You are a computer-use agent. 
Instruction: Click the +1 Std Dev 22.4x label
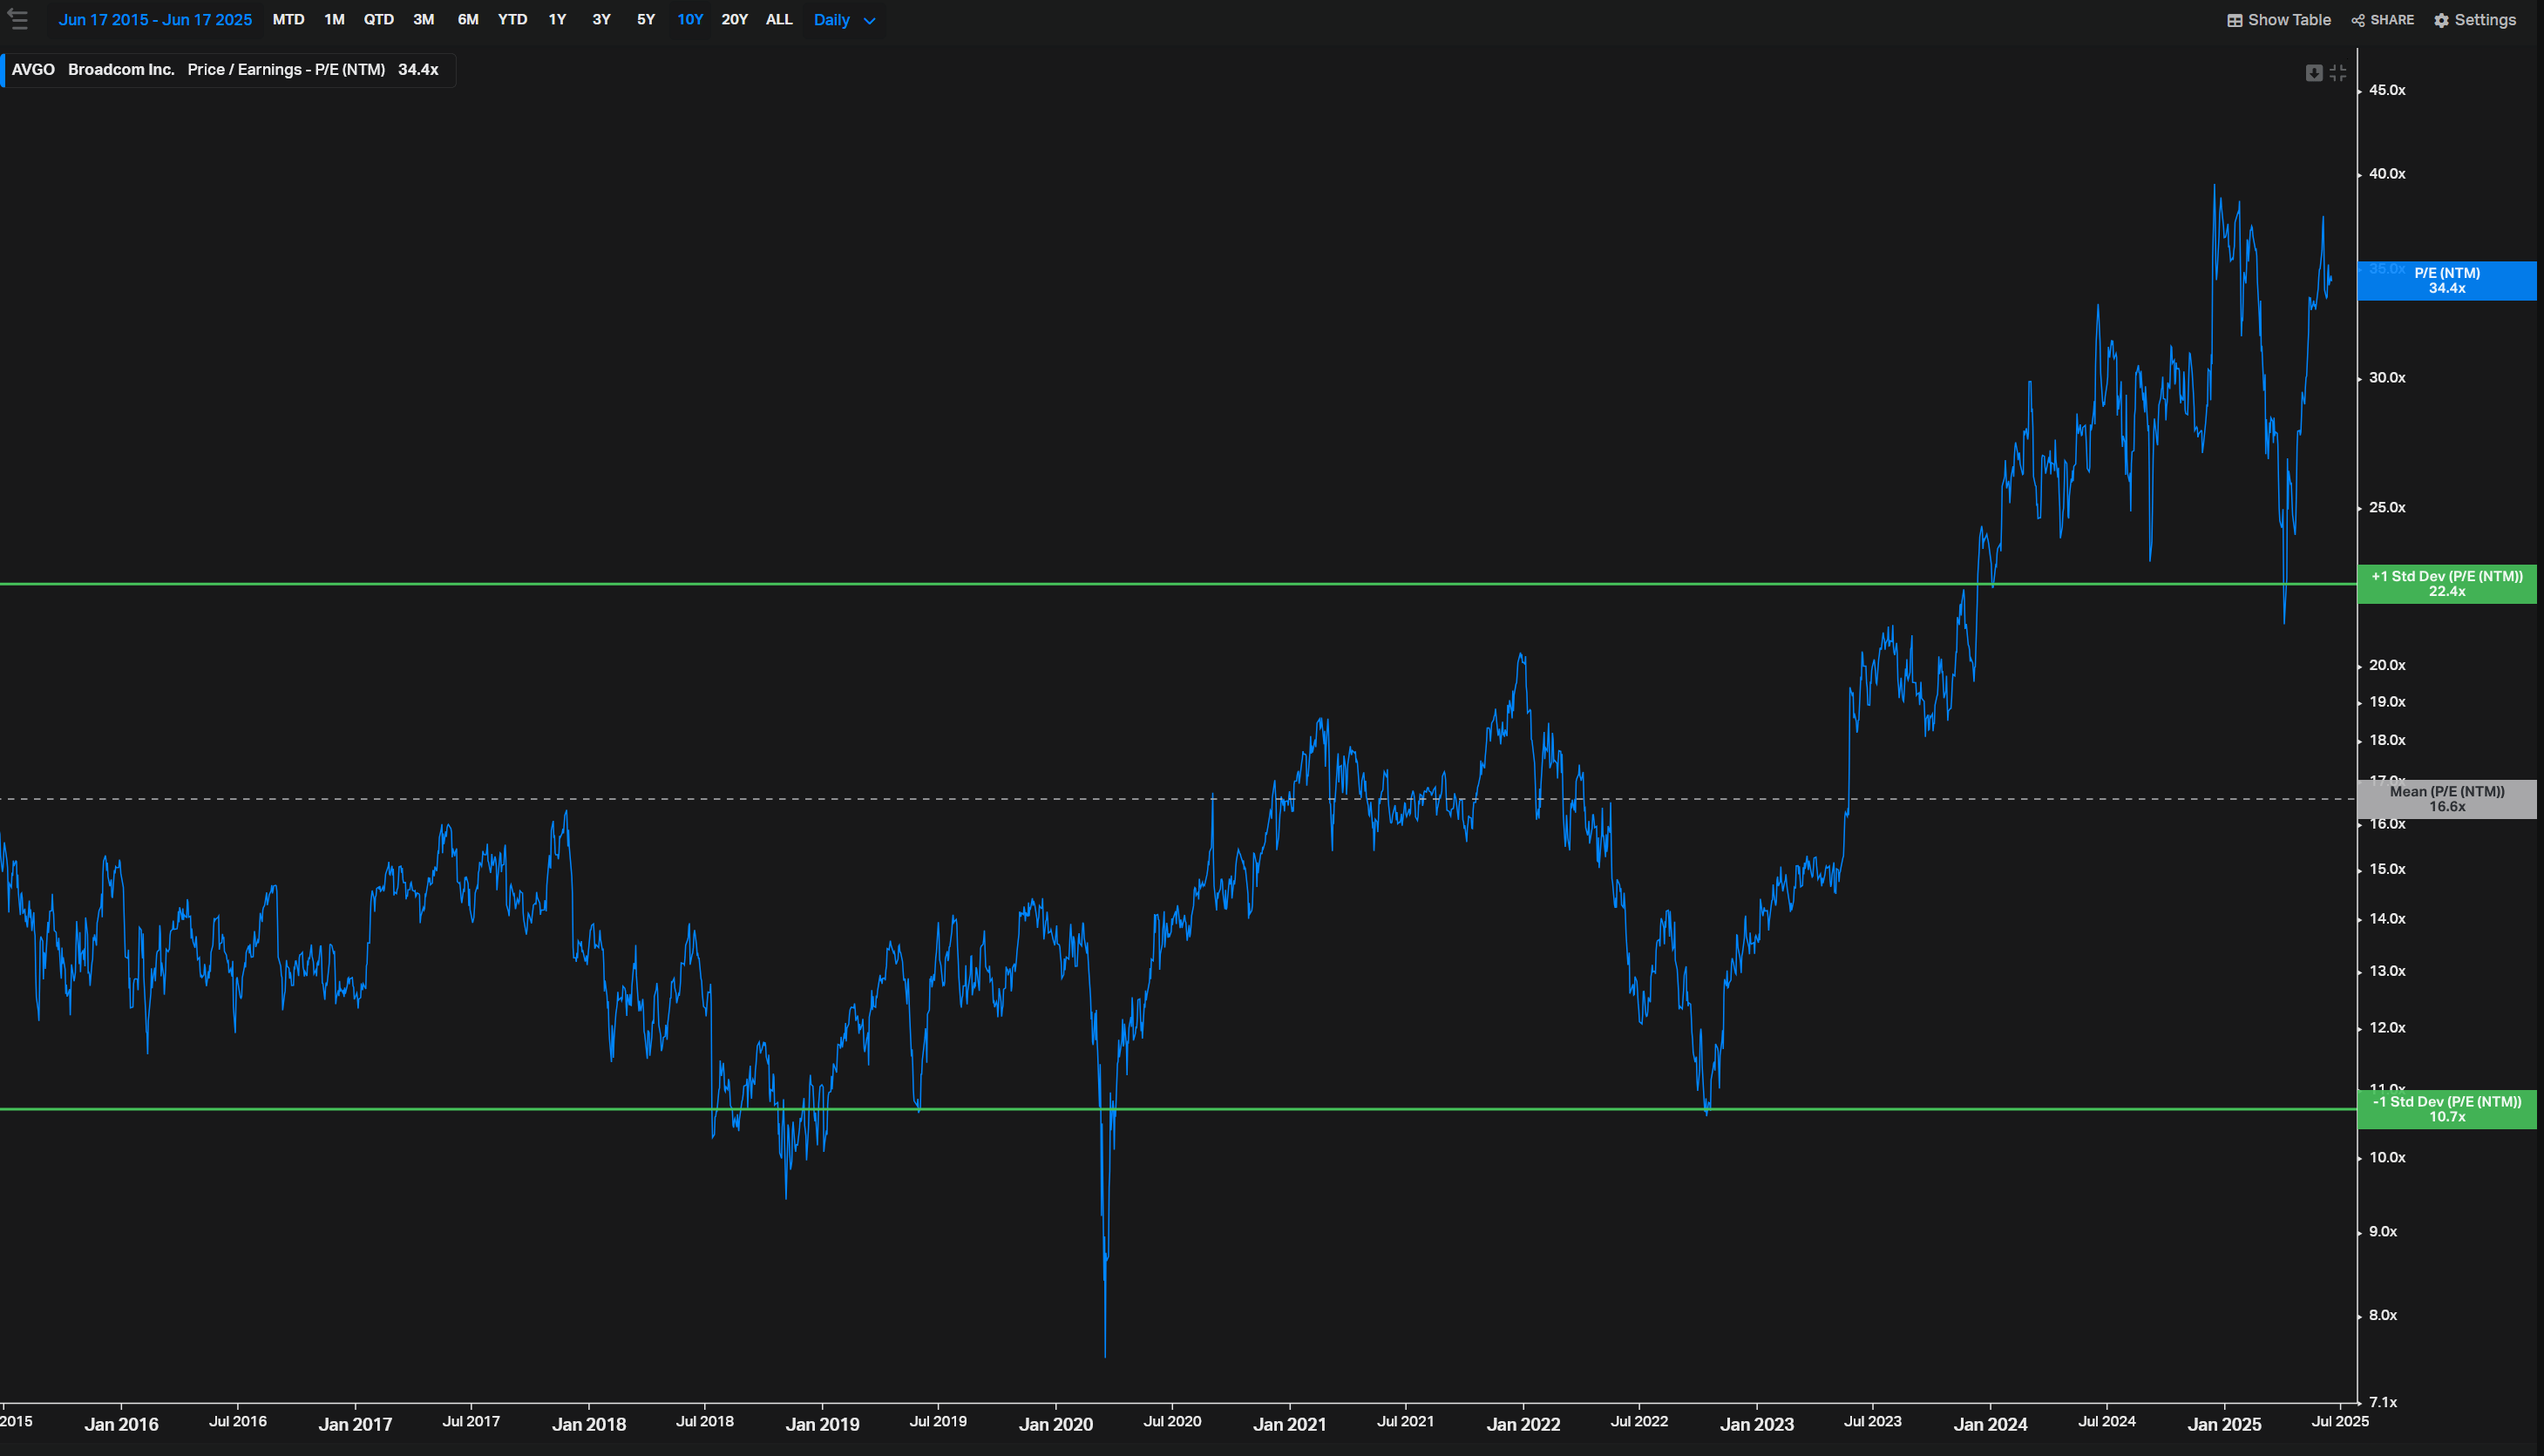pyautogui.click(x=2446, y=584)
